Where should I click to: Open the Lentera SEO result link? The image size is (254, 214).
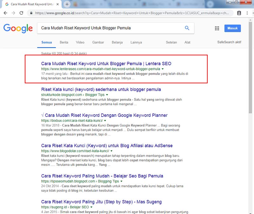click(106, 64)
